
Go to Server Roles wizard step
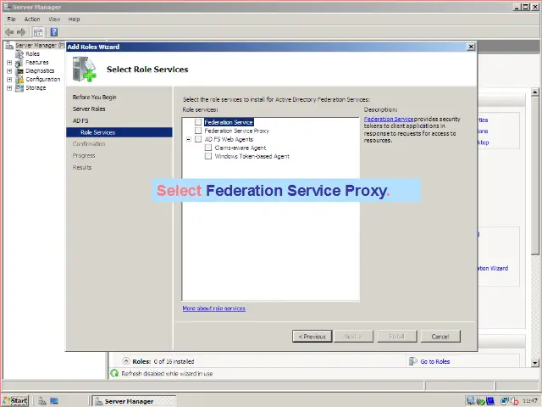point(89,109)
